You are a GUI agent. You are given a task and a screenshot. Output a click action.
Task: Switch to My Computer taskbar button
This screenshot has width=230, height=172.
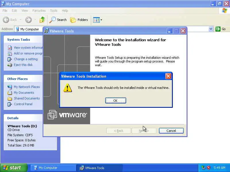(x=53, y=168)
